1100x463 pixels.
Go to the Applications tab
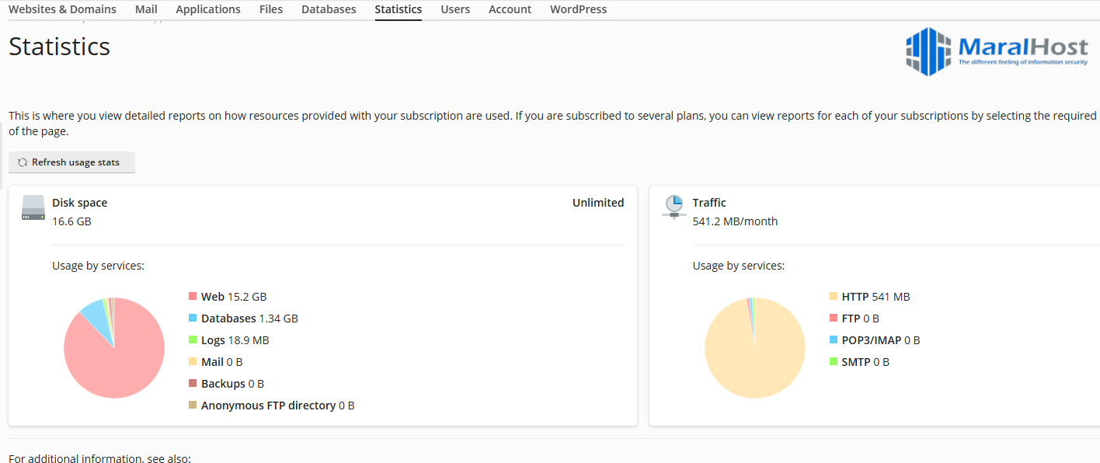(x=208, y=9)
